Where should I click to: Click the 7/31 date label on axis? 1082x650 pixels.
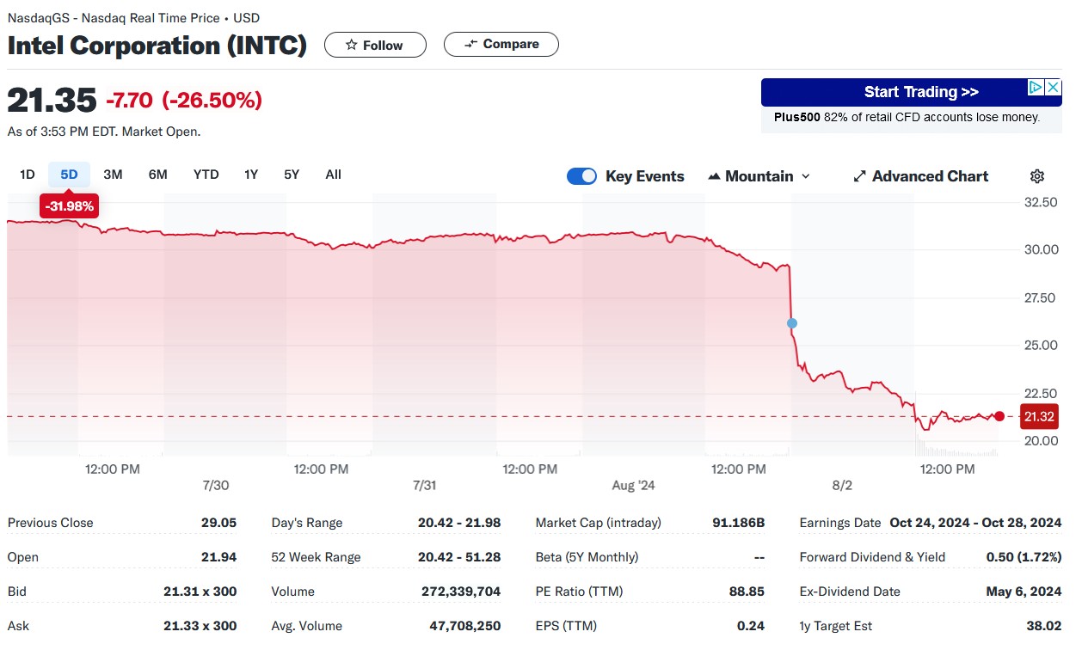click(x=424, y=485)
